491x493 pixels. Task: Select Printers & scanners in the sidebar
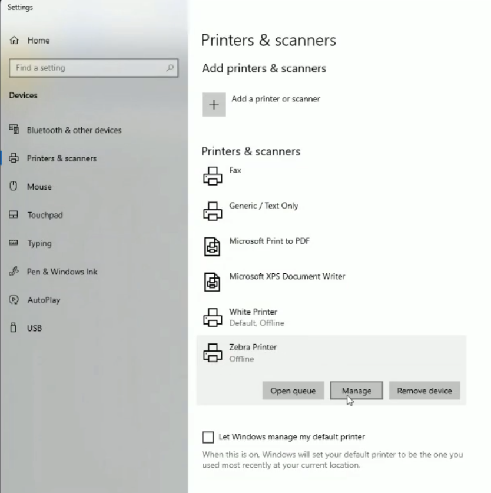coord(62,158)
